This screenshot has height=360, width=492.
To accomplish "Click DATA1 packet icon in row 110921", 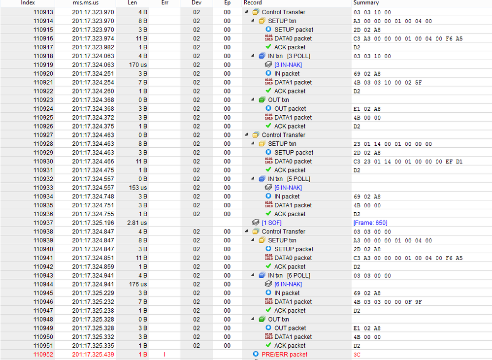I will point(268,82).
